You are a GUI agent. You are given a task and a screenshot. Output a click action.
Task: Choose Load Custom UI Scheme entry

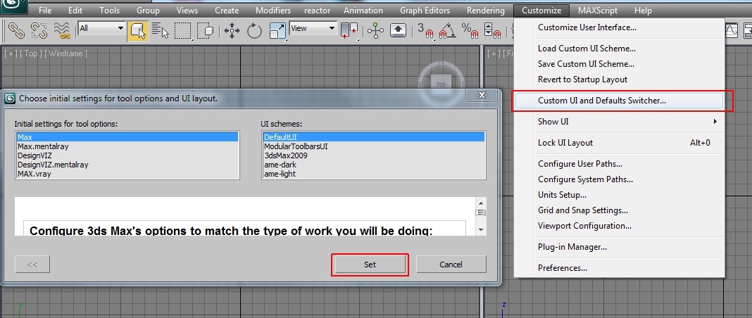click(x=619, y=49)
